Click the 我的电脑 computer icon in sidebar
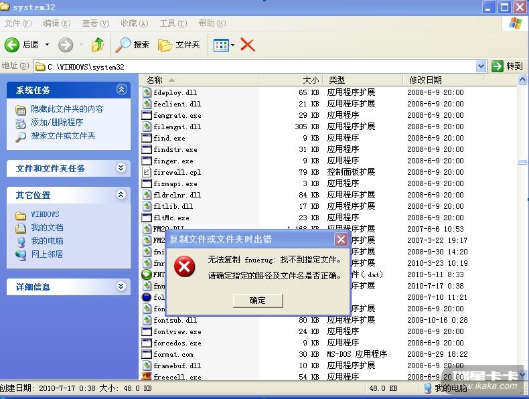Viewport: 529px width, 399px height. click(21, 242)
